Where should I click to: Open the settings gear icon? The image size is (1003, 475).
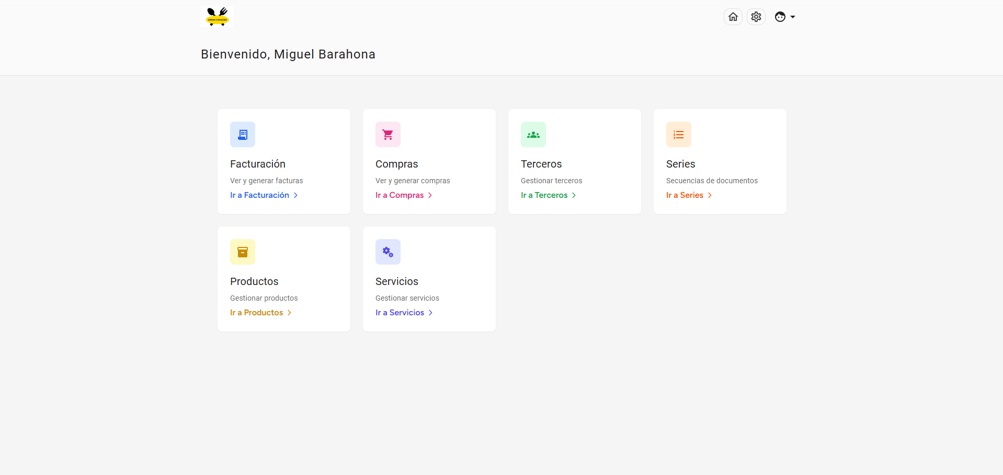756,17
